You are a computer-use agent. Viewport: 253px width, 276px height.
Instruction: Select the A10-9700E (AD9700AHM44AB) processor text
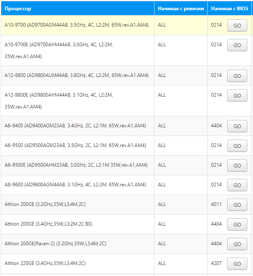tap(59, 50)
